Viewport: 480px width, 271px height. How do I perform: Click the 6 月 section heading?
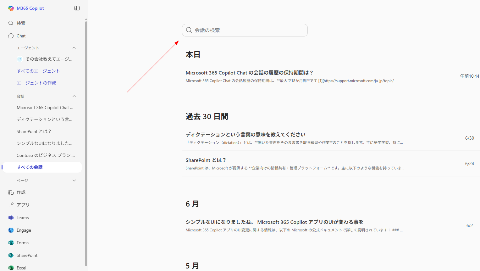pyautogui.click(x=192, y=204)
